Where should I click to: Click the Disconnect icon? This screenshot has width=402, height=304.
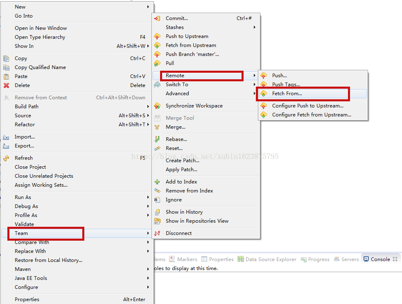pos(157,233)
